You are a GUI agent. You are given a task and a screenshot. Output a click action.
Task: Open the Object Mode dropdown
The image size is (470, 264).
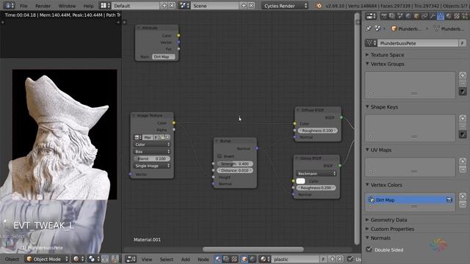[x=47, y=259]
